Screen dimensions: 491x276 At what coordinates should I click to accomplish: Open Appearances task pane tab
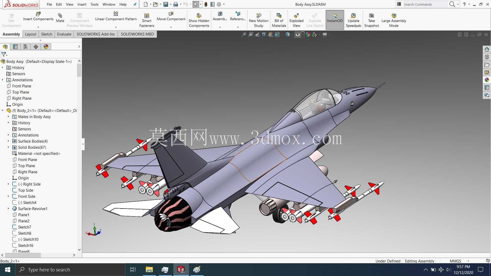coord(487,80)
